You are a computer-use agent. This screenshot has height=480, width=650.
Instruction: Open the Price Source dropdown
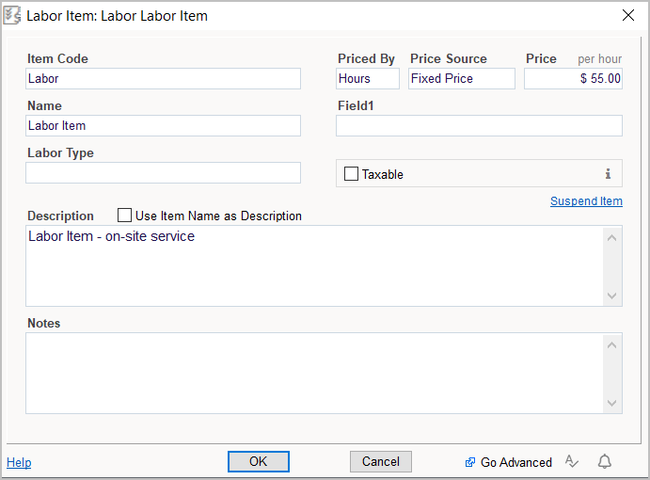pos(462,79)
